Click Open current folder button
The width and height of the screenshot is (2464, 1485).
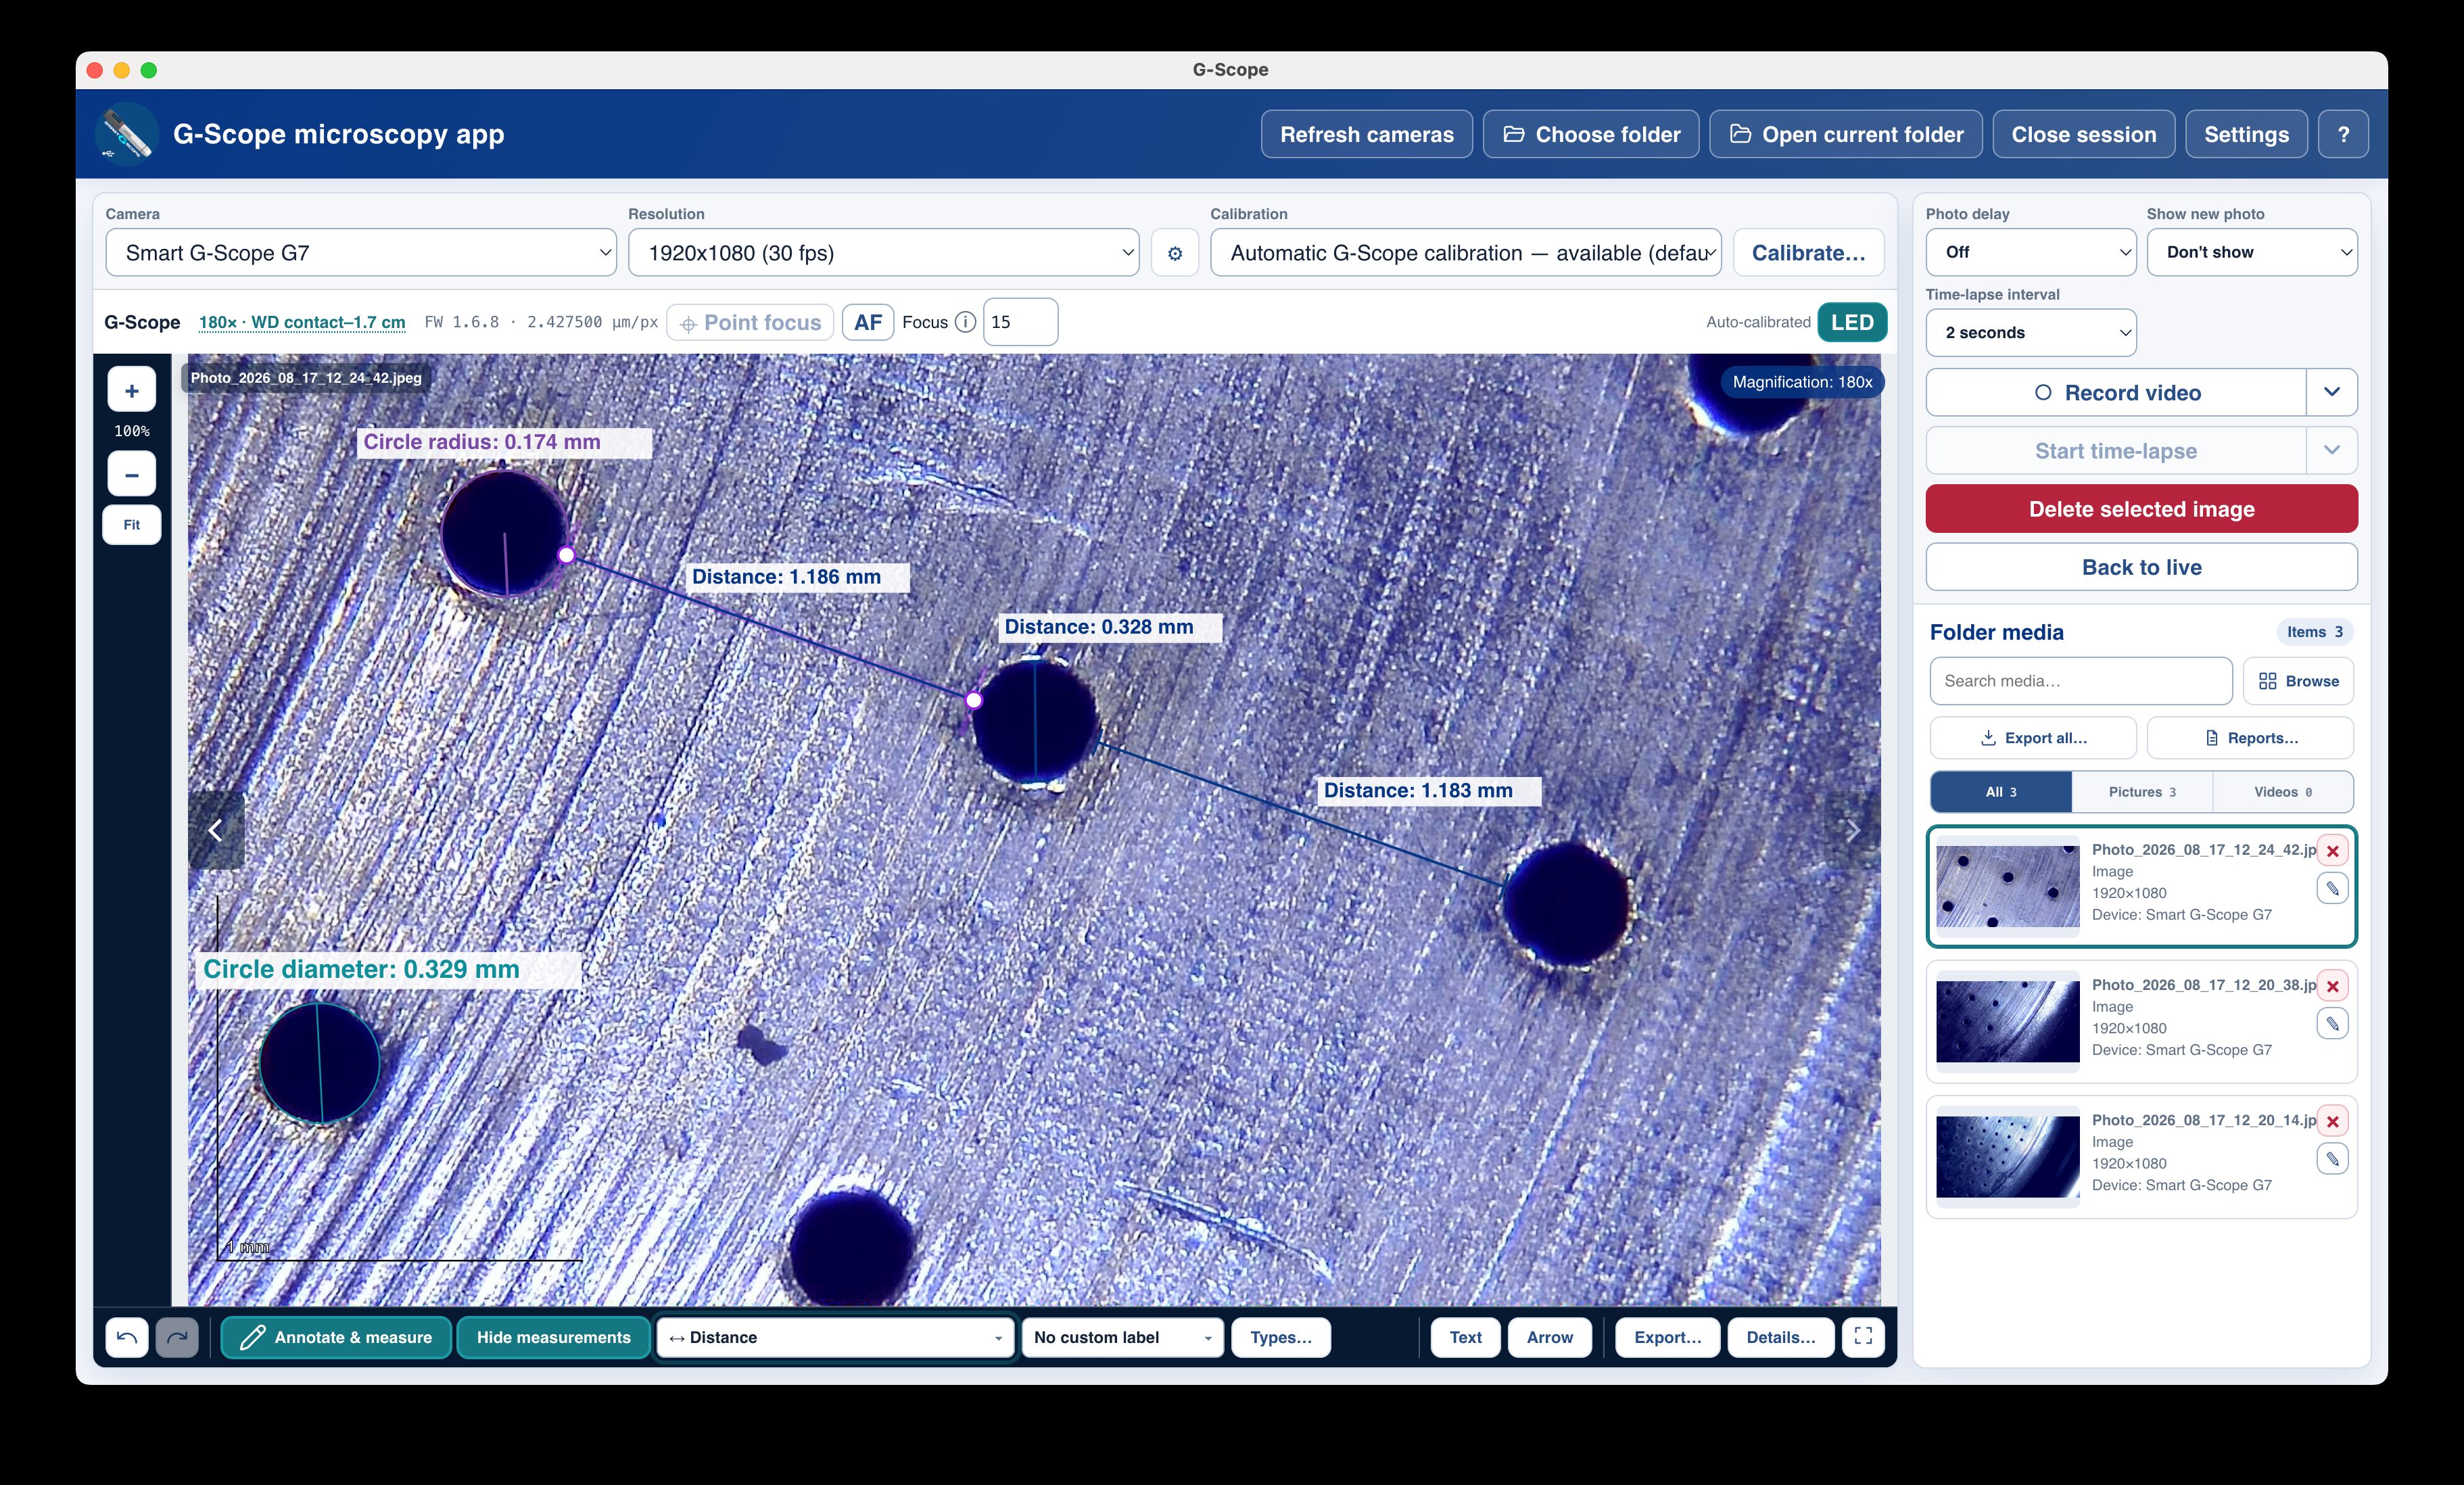pos(1845,134)
